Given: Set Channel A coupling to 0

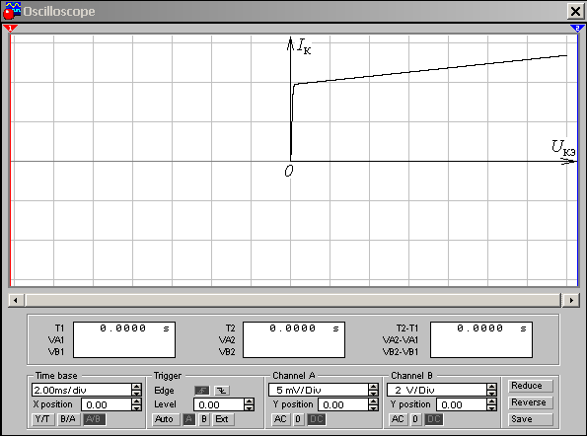Looking at the screenshot, I should point(298,419).
